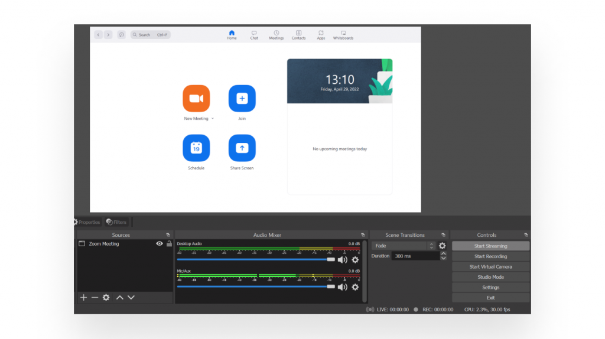
Task: Open the New Meeting dropdown arrow
Action: (213, 118)
